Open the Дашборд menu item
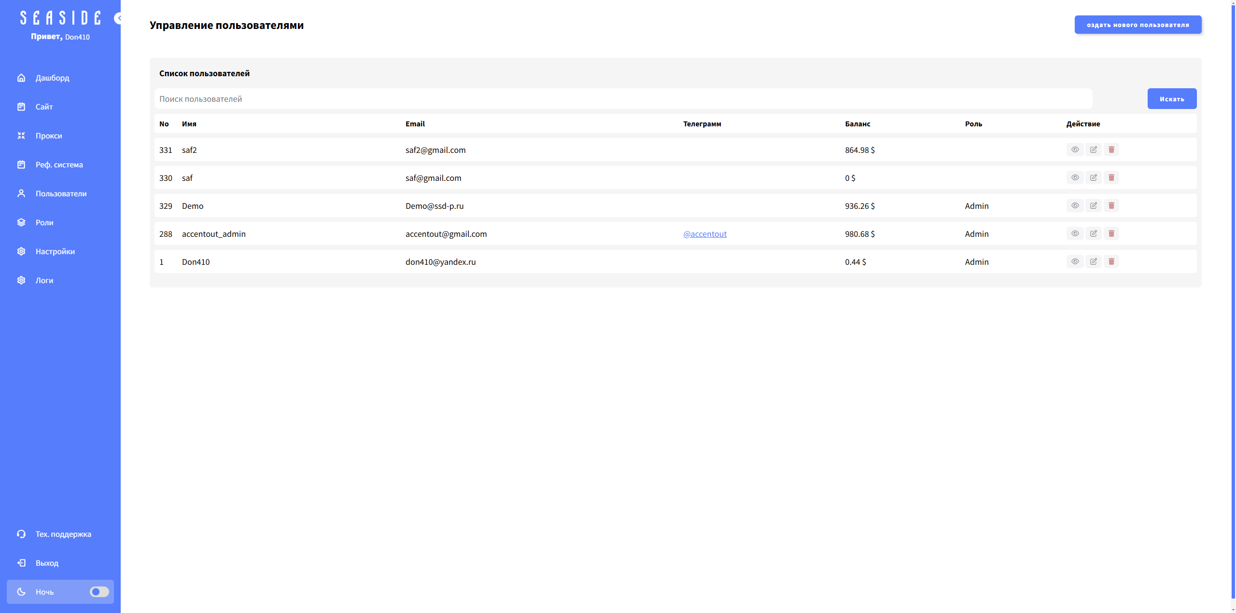1236x613 pixels. click(52, 78)
